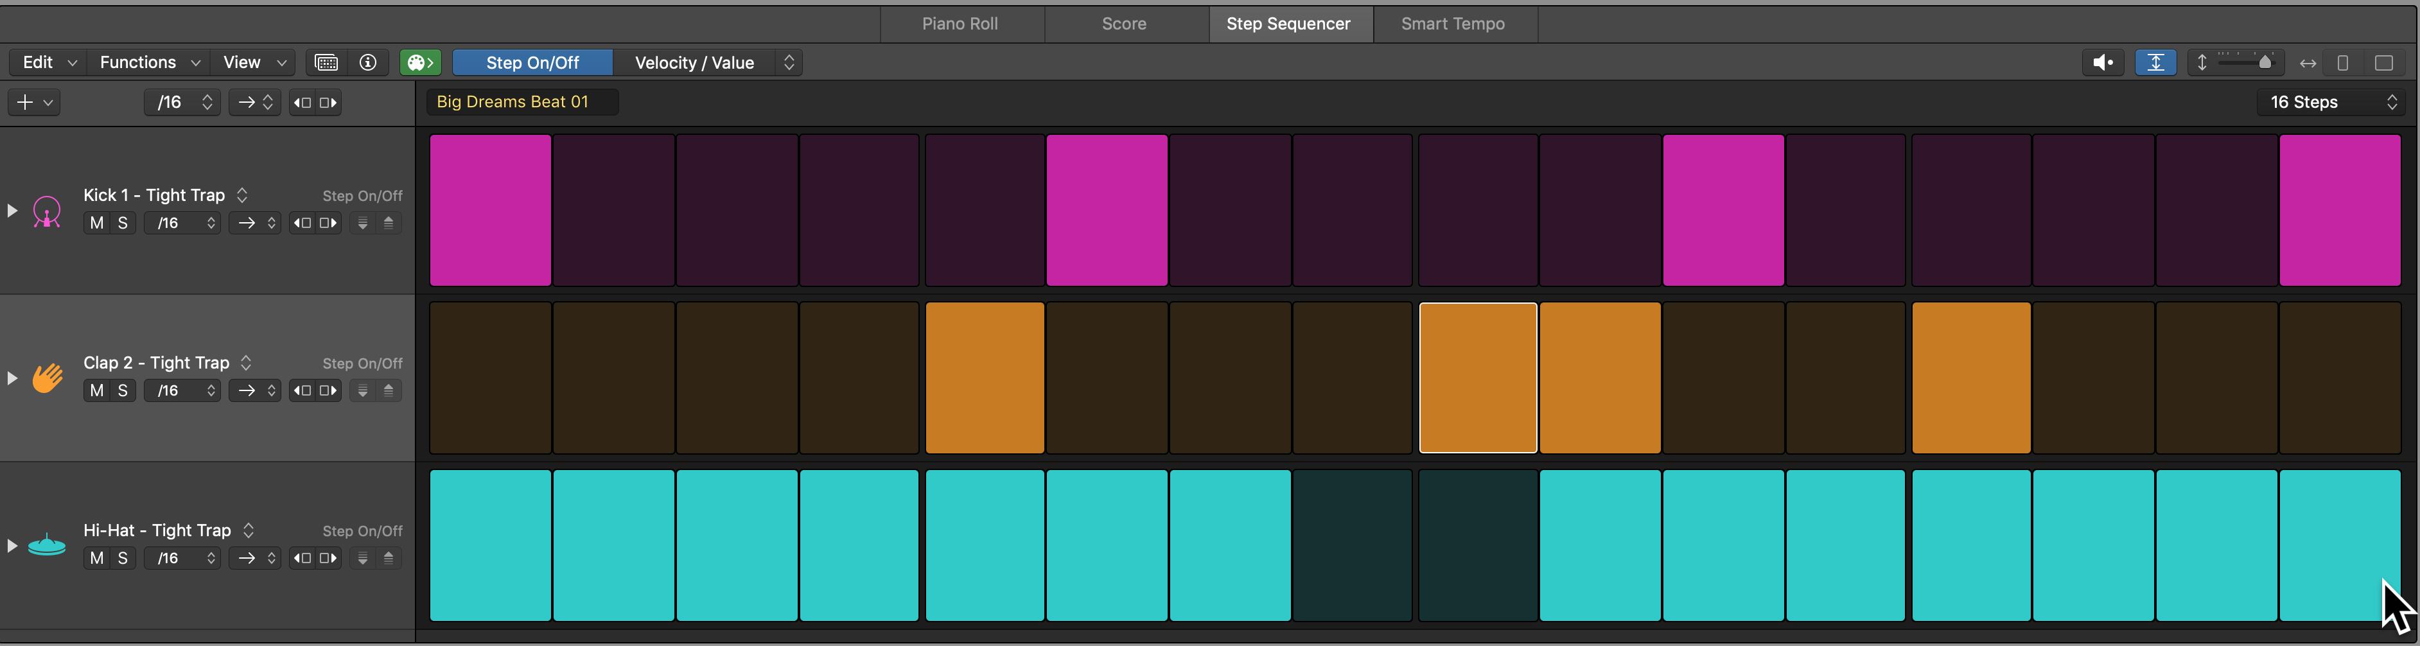The width and height of the screenshot is (2420, 646).
Task: Open the Functions menu
Action: (150, 62)
